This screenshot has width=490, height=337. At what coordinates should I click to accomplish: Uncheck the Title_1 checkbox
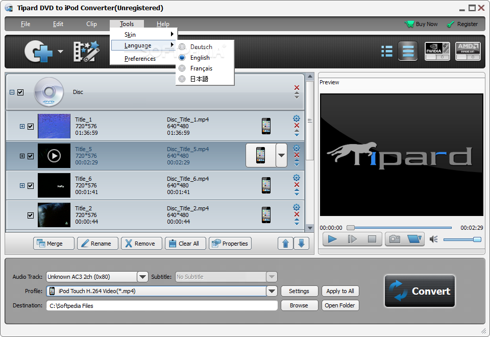[x=30, y=126]
